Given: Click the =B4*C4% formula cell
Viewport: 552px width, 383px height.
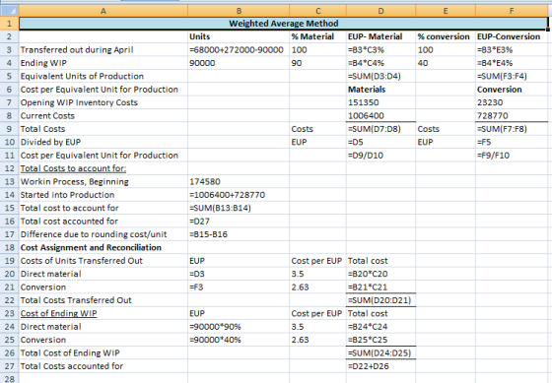Looking at the screenshot, I should click(x=380, y=63).
